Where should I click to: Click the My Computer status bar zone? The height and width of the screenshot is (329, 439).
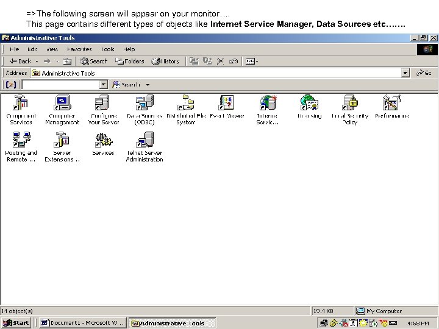pyautogui.click(x=396, y=311)
